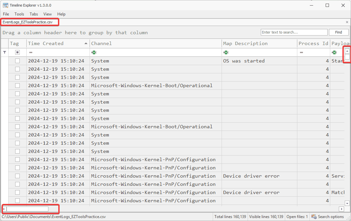Image resolution: width=351 pixels, height=221 pixels.
Task: Sort by the Tag column header
Action: click(17, 43)
